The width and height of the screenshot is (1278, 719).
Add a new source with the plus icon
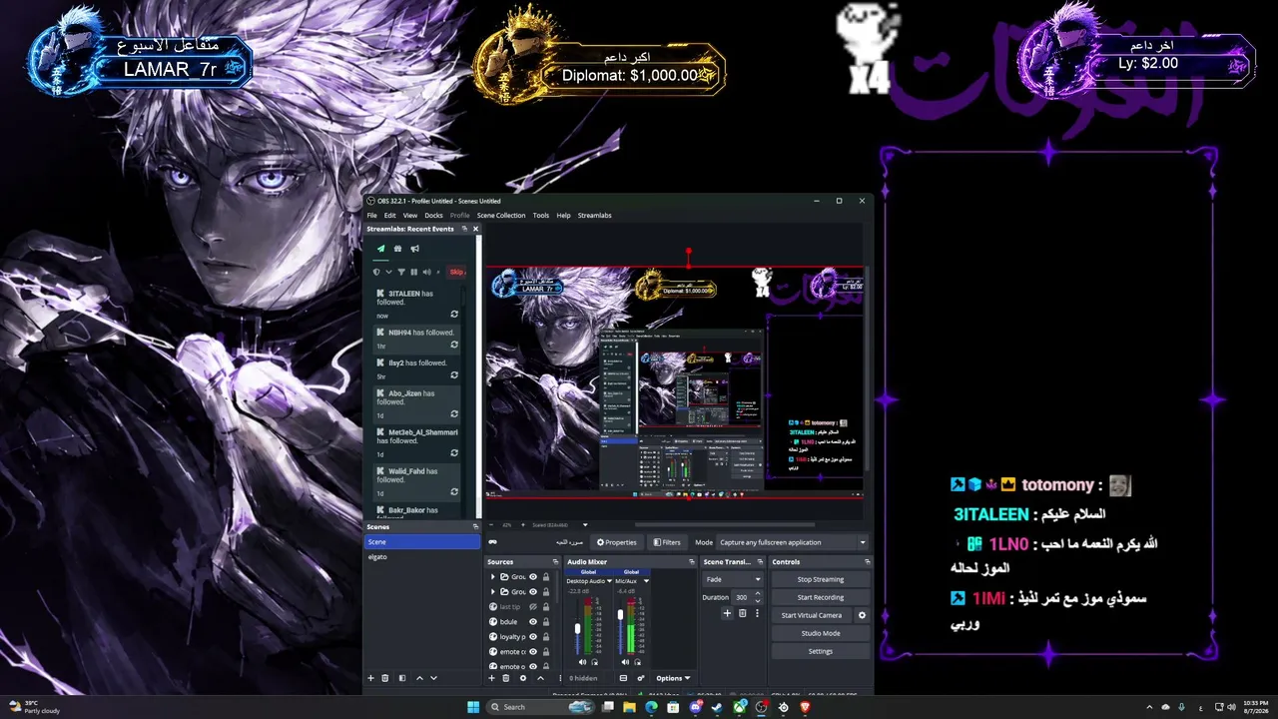point(491,678)
